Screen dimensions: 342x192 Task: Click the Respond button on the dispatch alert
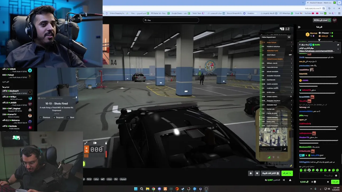[59, 117]
